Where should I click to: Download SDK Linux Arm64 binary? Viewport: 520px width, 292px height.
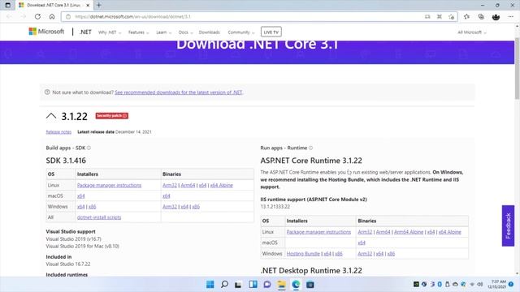click(x=188, y=185)
